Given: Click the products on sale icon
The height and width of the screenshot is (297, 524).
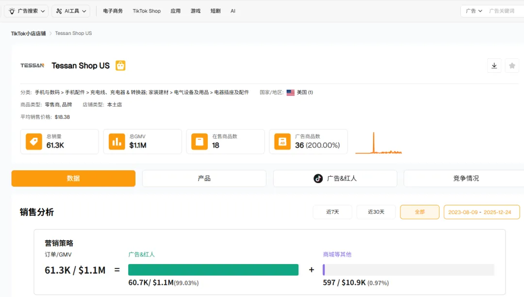Looking at the screenshot, I should coord(199,142).
